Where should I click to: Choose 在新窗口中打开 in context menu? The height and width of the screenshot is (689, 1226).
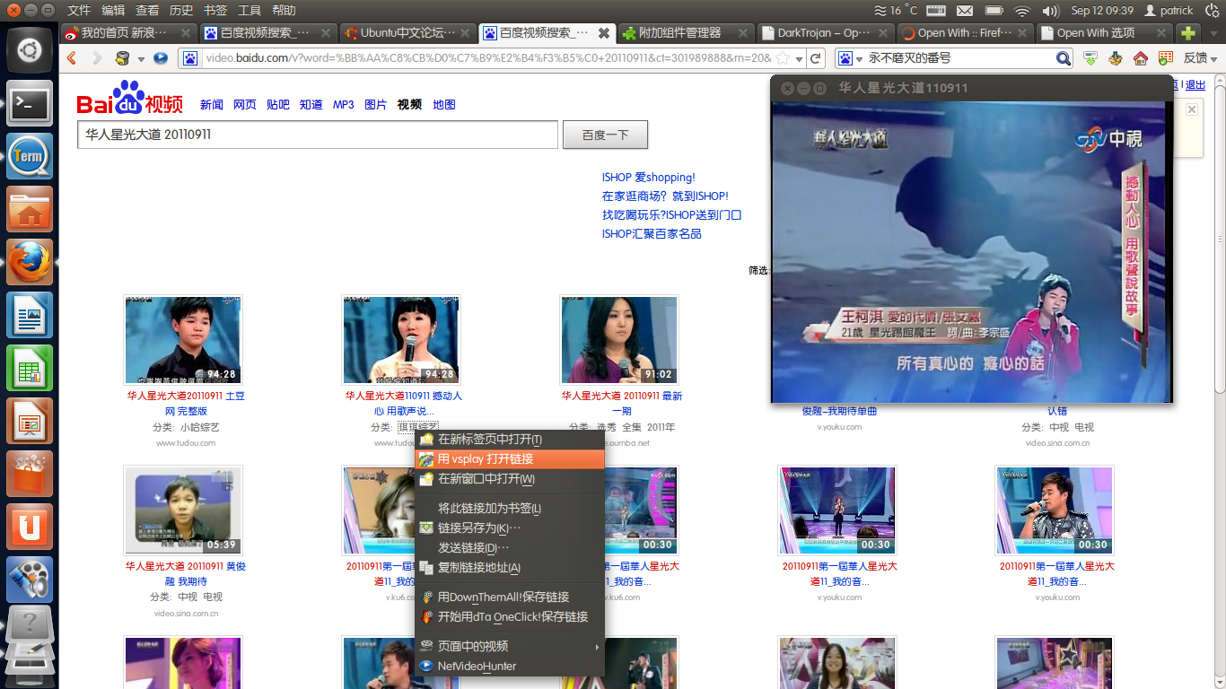510,479
